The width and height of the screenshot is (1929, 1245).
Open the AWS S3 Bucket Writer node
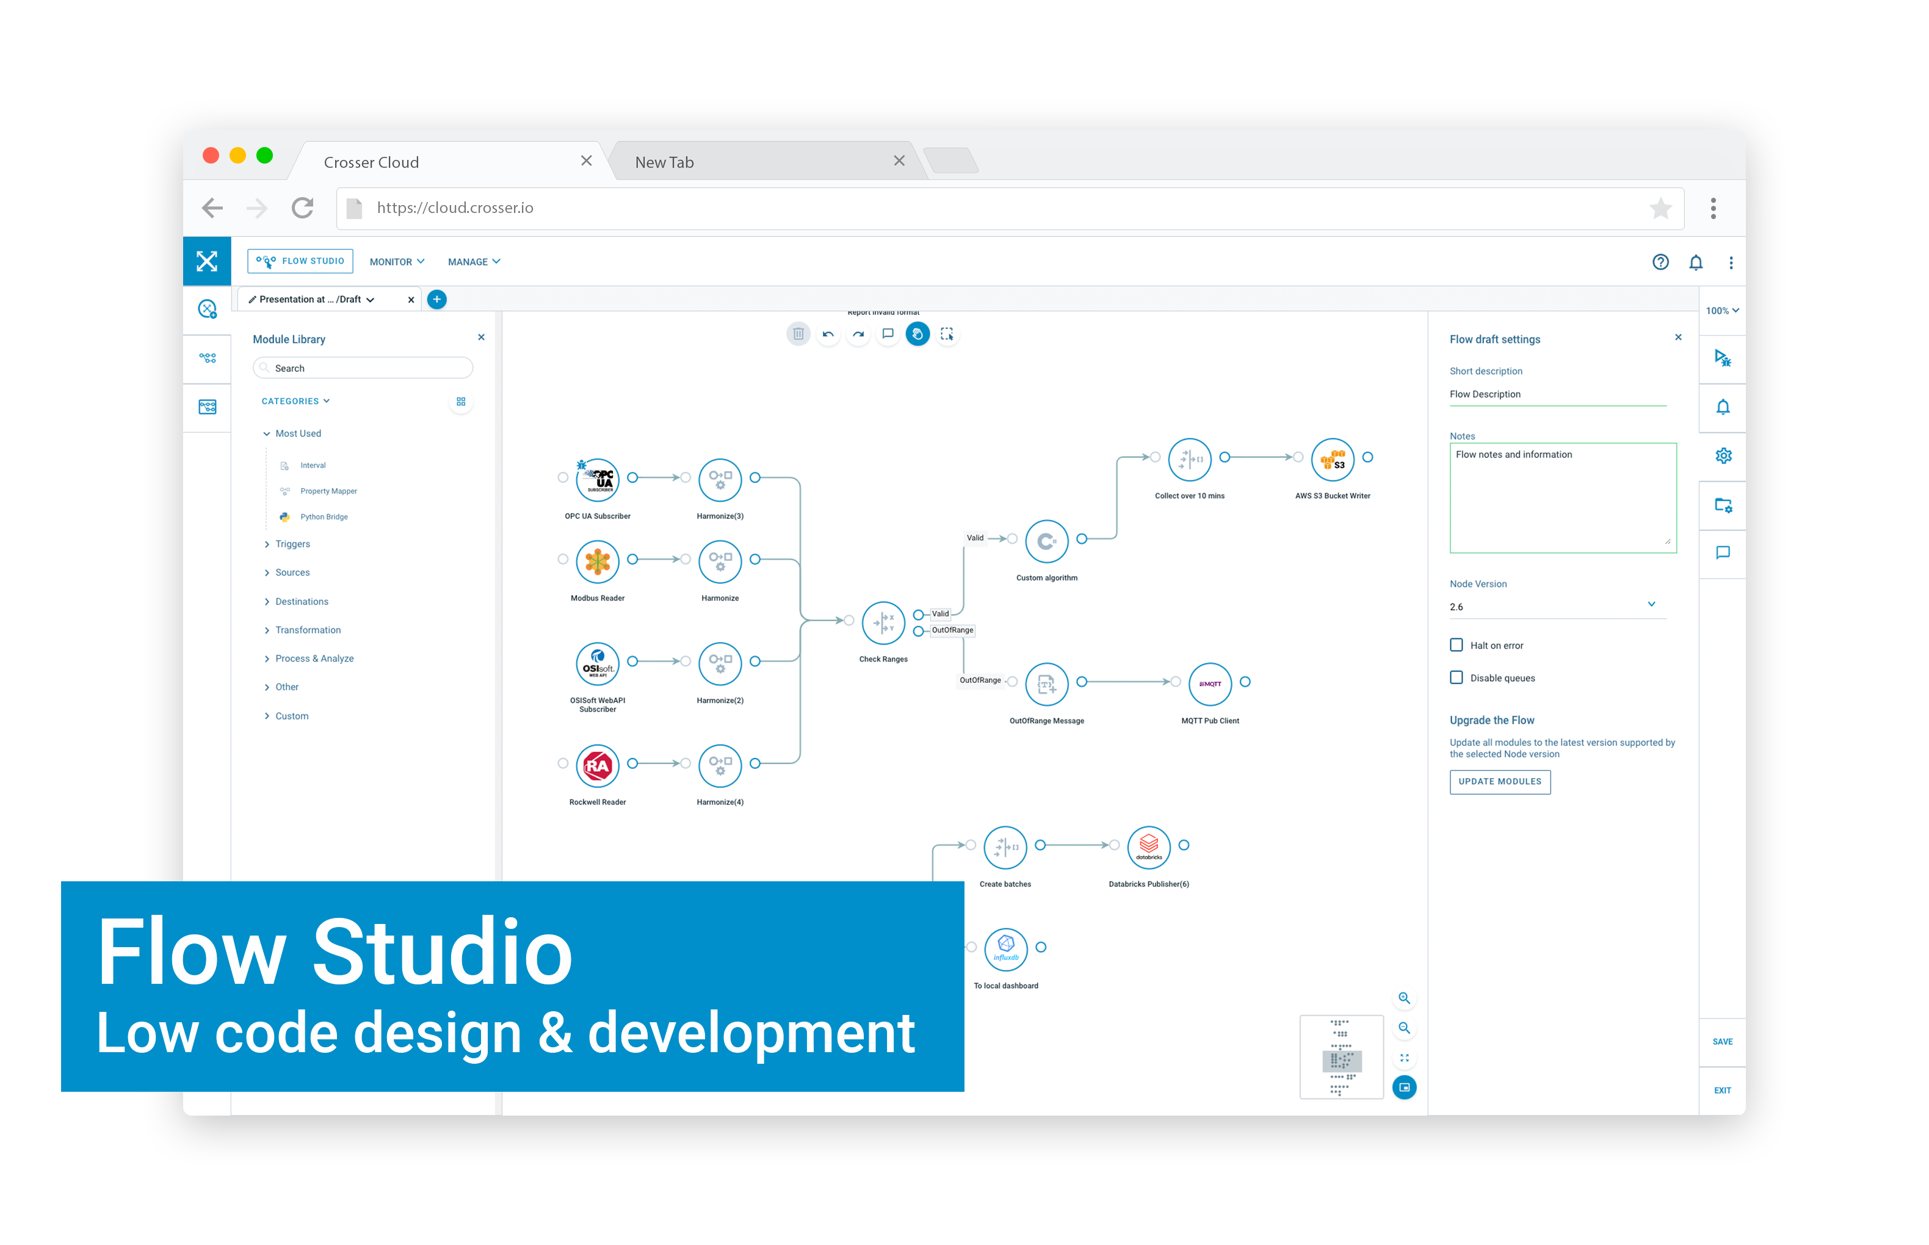1333,459
